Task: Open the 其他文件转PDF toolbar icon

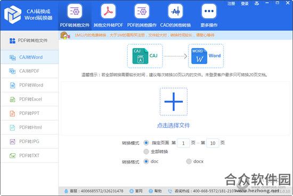Action: [108, 11]
